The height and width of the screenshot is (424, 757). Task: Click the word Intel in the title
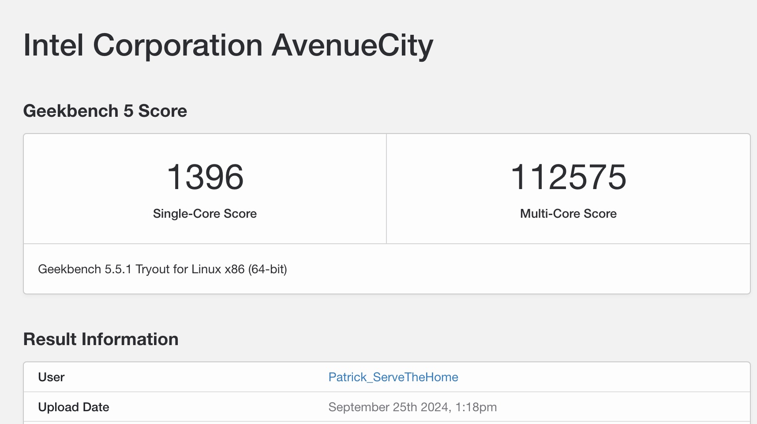pyautogui.click(x=53, y=45)
